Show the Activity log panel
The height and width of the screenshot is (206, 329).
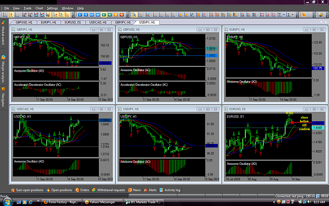point(170,190)
